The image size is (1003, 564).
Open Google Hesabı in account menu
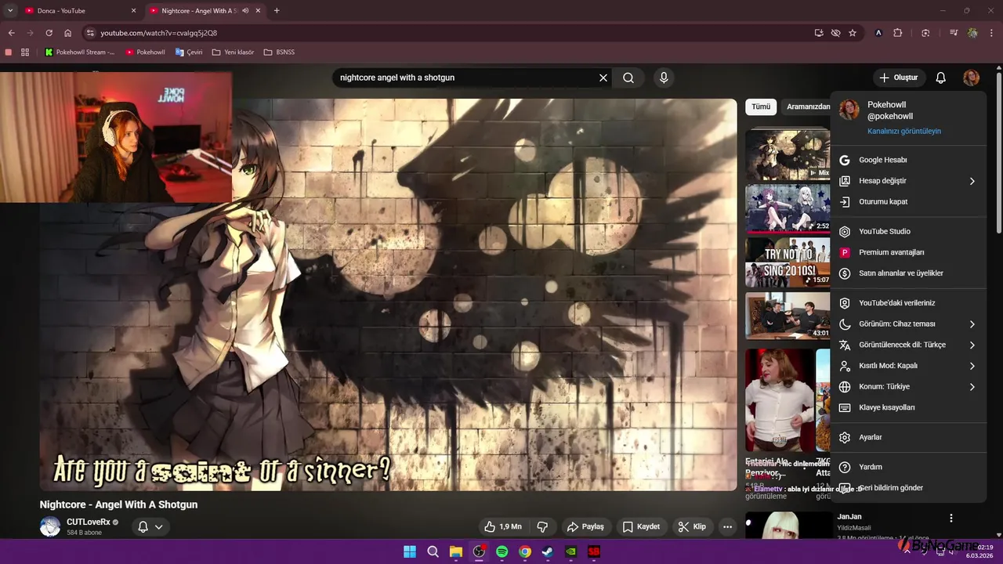coord(908,160)
